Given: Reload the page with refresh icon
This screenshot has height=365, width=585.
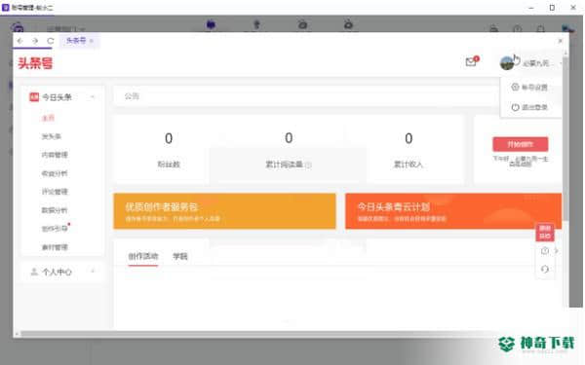Looking at the screenshot, I should (x=51, y=41).
